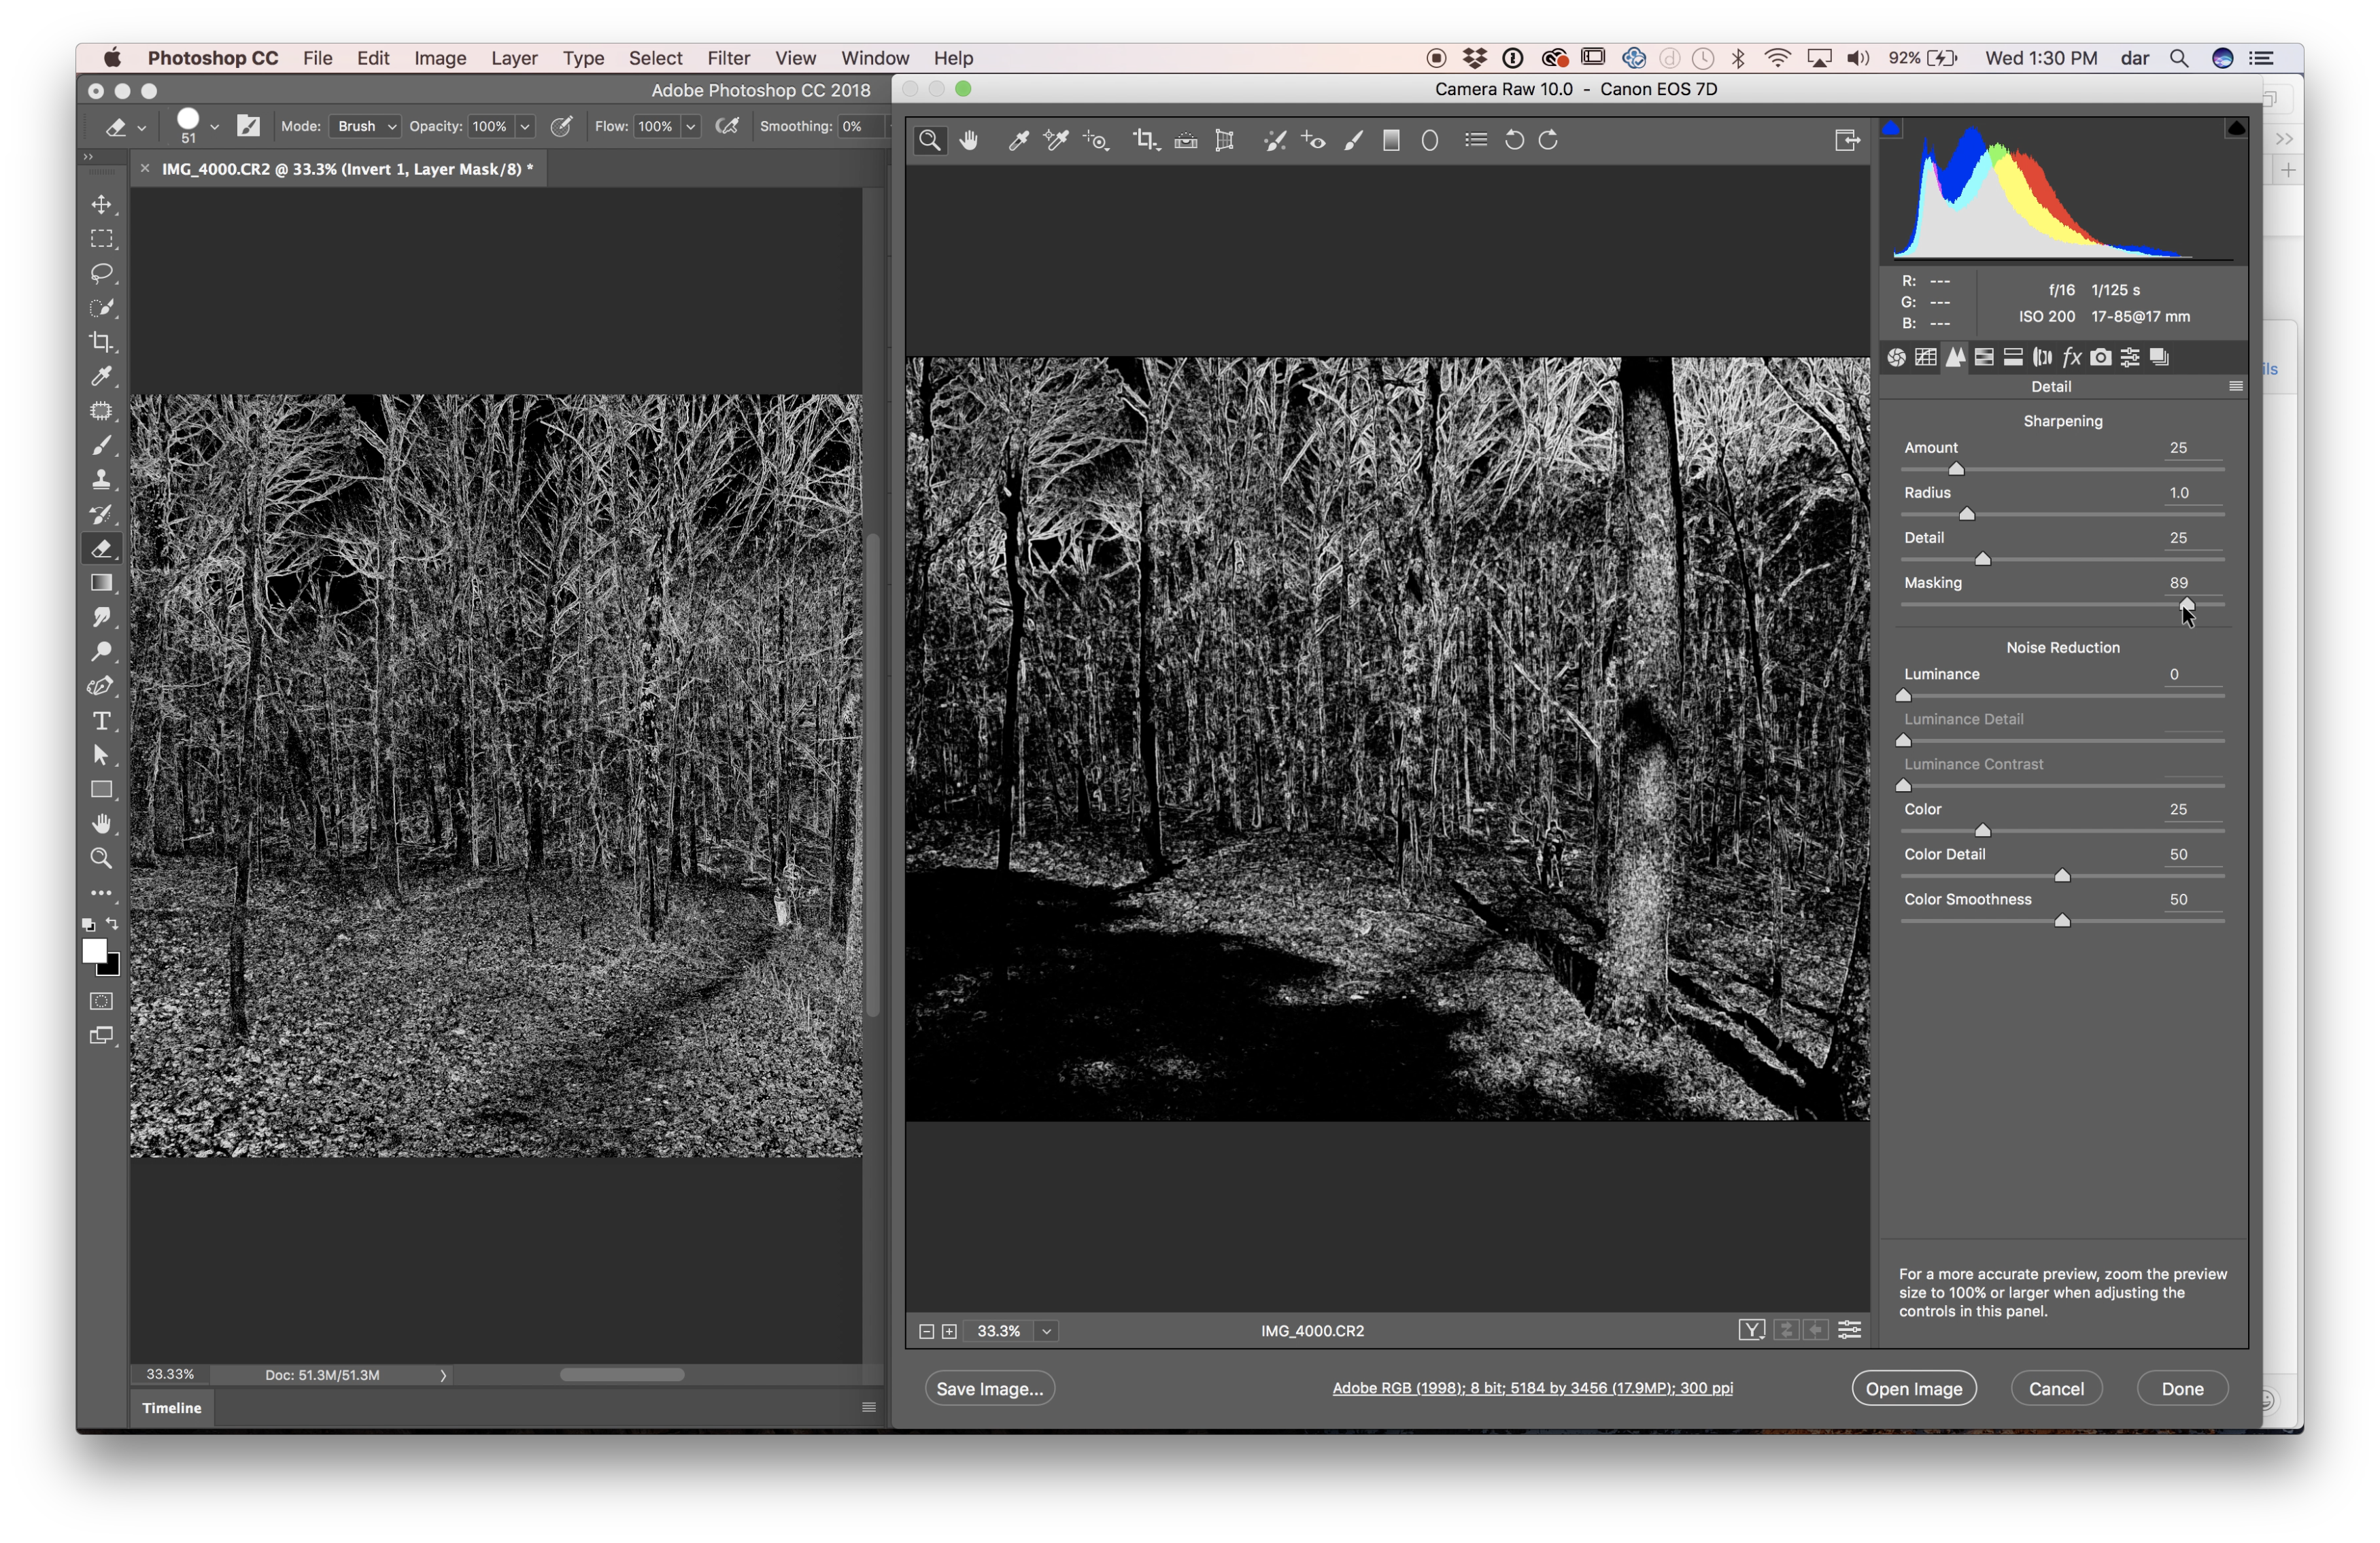Open the Camera Calibration panel tab
This screenshot has height=1543, width=2380.
pos(2101,358)
